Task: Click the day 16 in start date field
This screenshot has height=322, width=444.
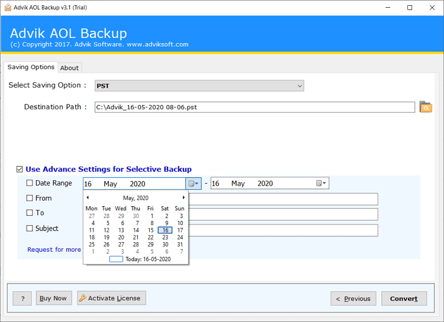Action: coord(88,184)
